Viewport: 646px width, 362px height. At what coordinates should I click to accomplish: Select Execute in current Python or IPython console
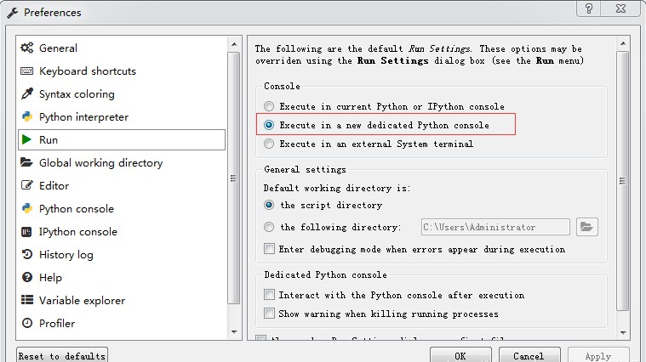click(269, 107)
